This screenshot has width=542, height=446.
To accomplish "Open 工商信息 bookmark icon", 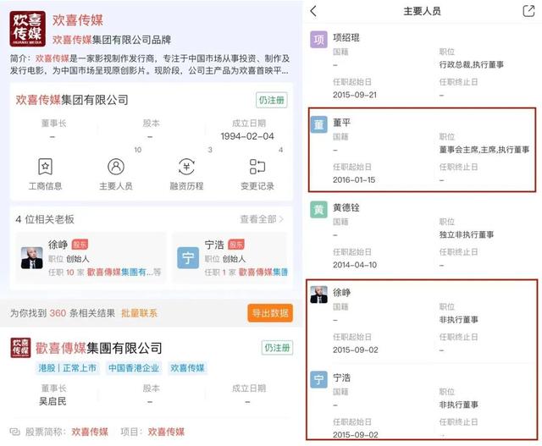I will click(45, 167).
